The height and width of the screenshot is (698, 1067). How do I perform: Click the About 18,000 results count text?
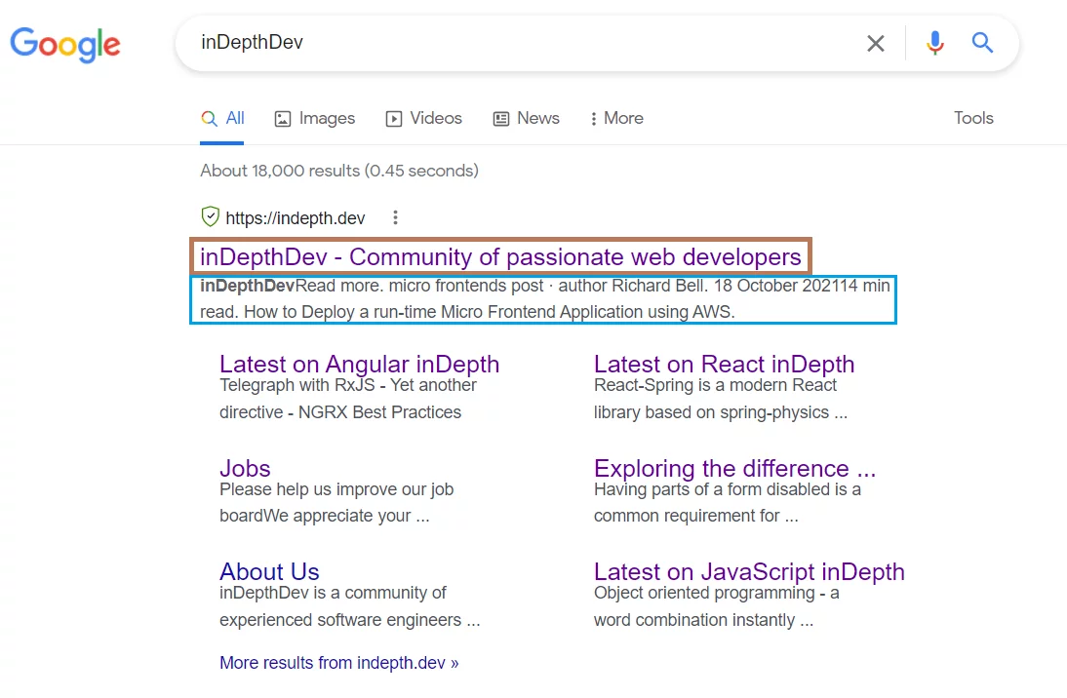pos(338,170)
